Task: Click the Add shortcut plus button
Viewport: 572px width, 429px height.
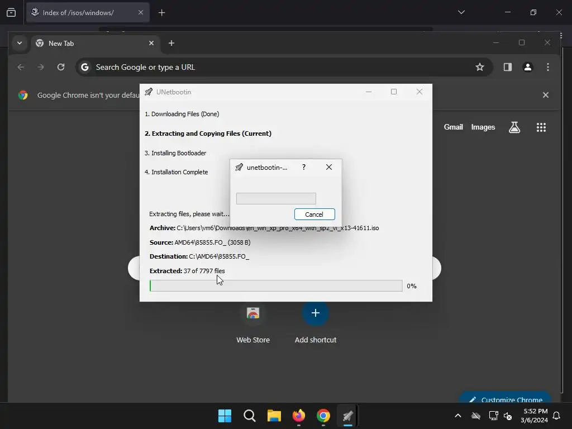Action: (x=316, y=313)
